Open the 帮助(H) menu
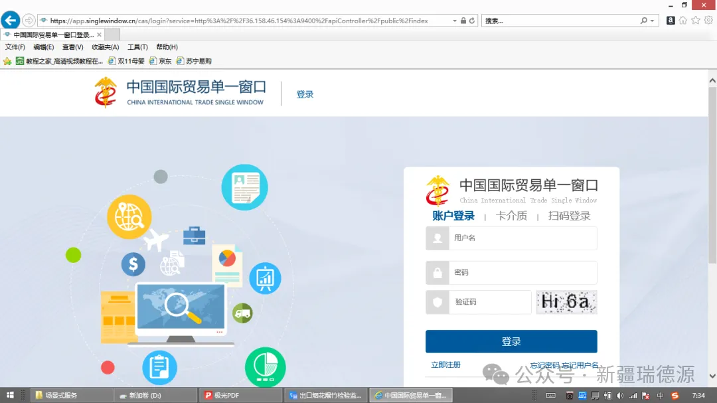 pyautogui.click(x=167, y=47)
